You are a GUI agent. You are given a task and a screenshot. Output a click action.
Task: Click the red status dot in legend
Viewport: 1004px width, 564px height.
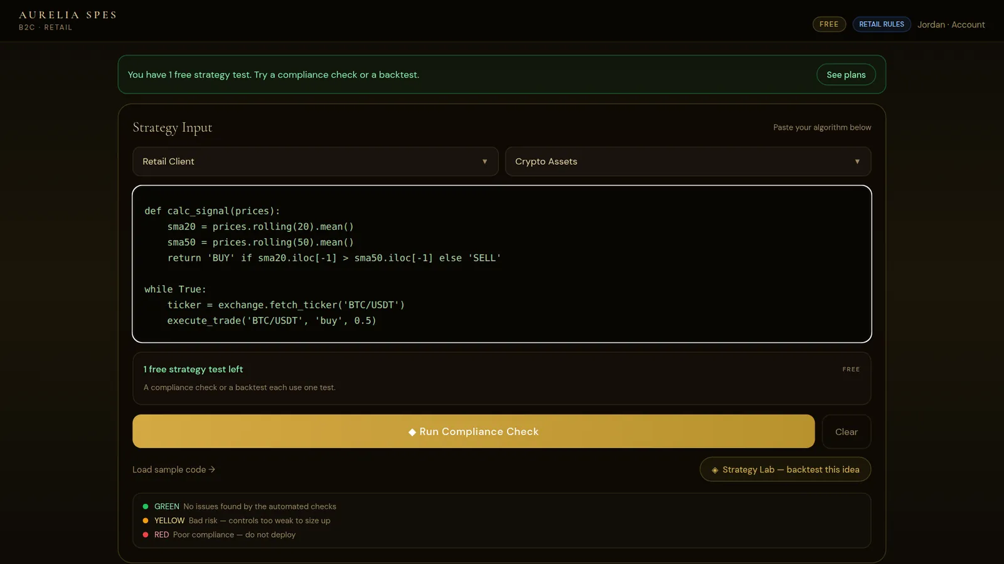pos(146,535)
